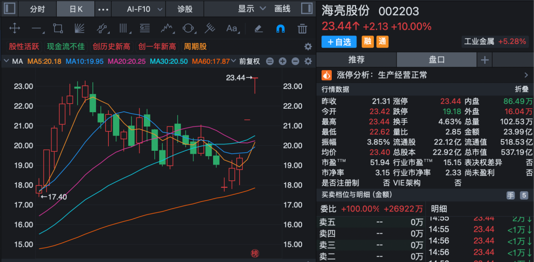Select the Gann fan lines tool
The image size is (534, 262).
tap(79, 28)
